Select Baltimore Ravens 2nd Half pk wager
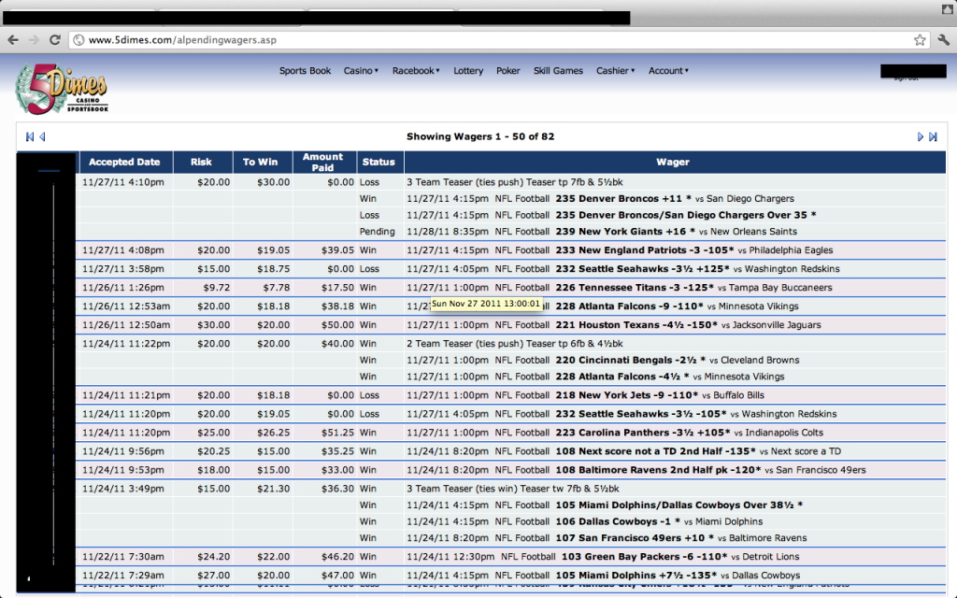 click(636, 471)
